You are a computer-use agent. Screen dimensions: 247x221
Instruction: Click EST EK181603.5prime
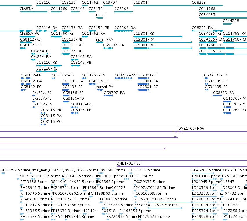click(131, 173)
